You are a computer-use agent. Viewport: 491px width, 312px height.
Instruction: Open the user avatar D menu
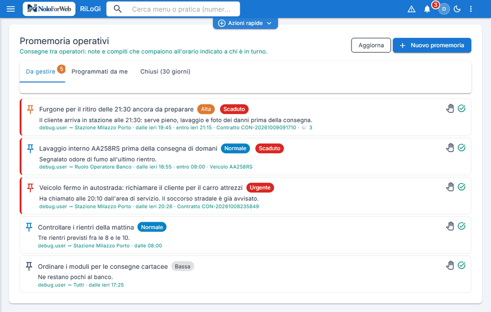coord(444,9)
